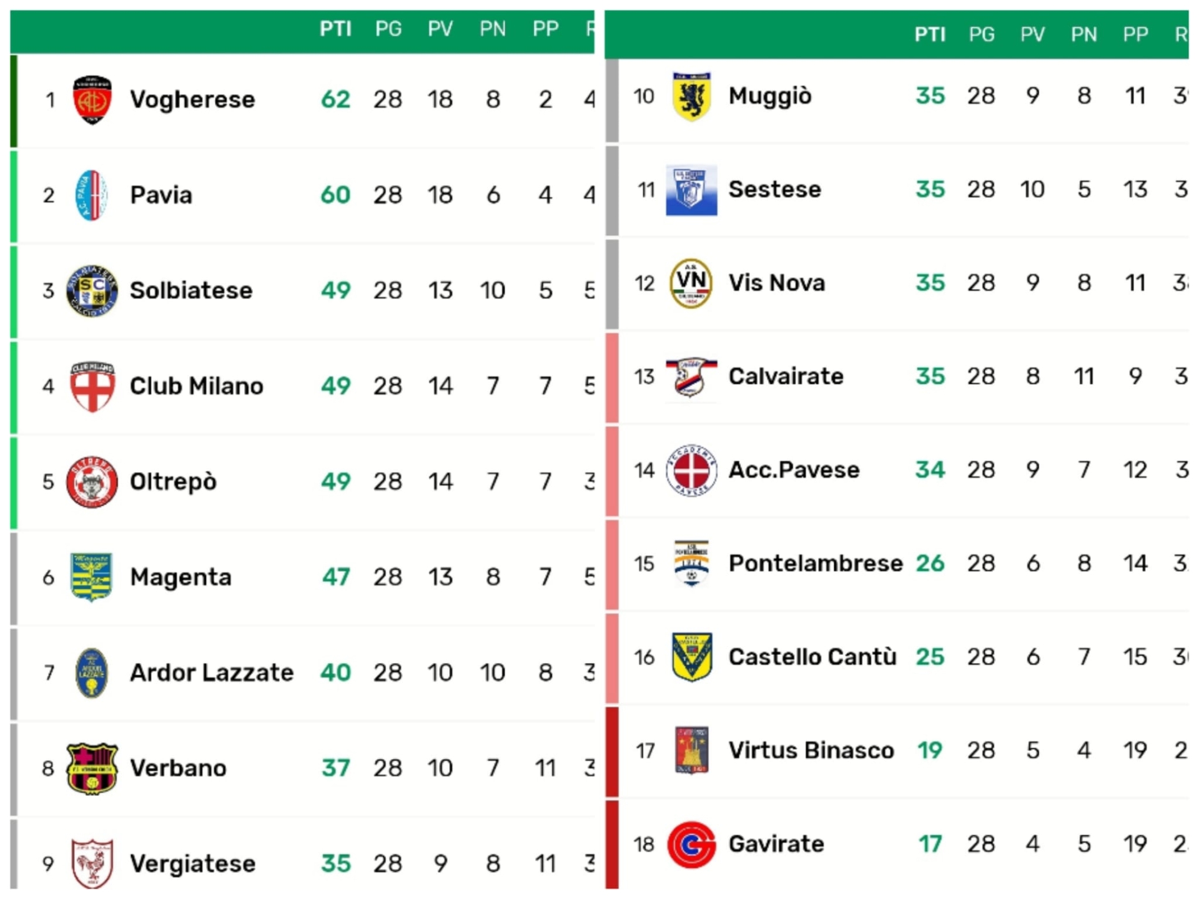Click the PP header in left table
Screen dimensions: 1199x899
pyautogui.click(x=545, y=29)
